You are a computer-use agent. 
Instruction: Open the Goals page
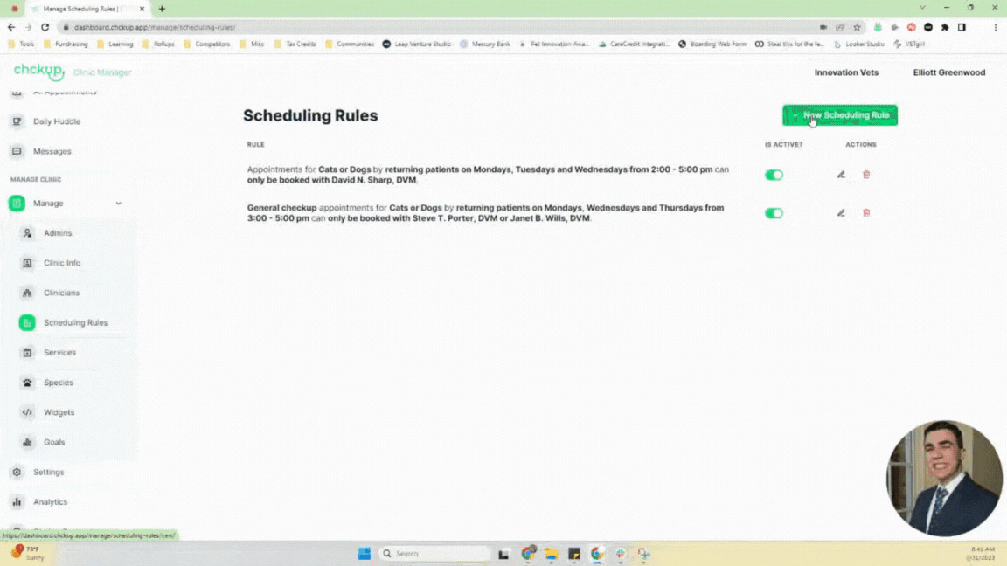tap(54, 442)
